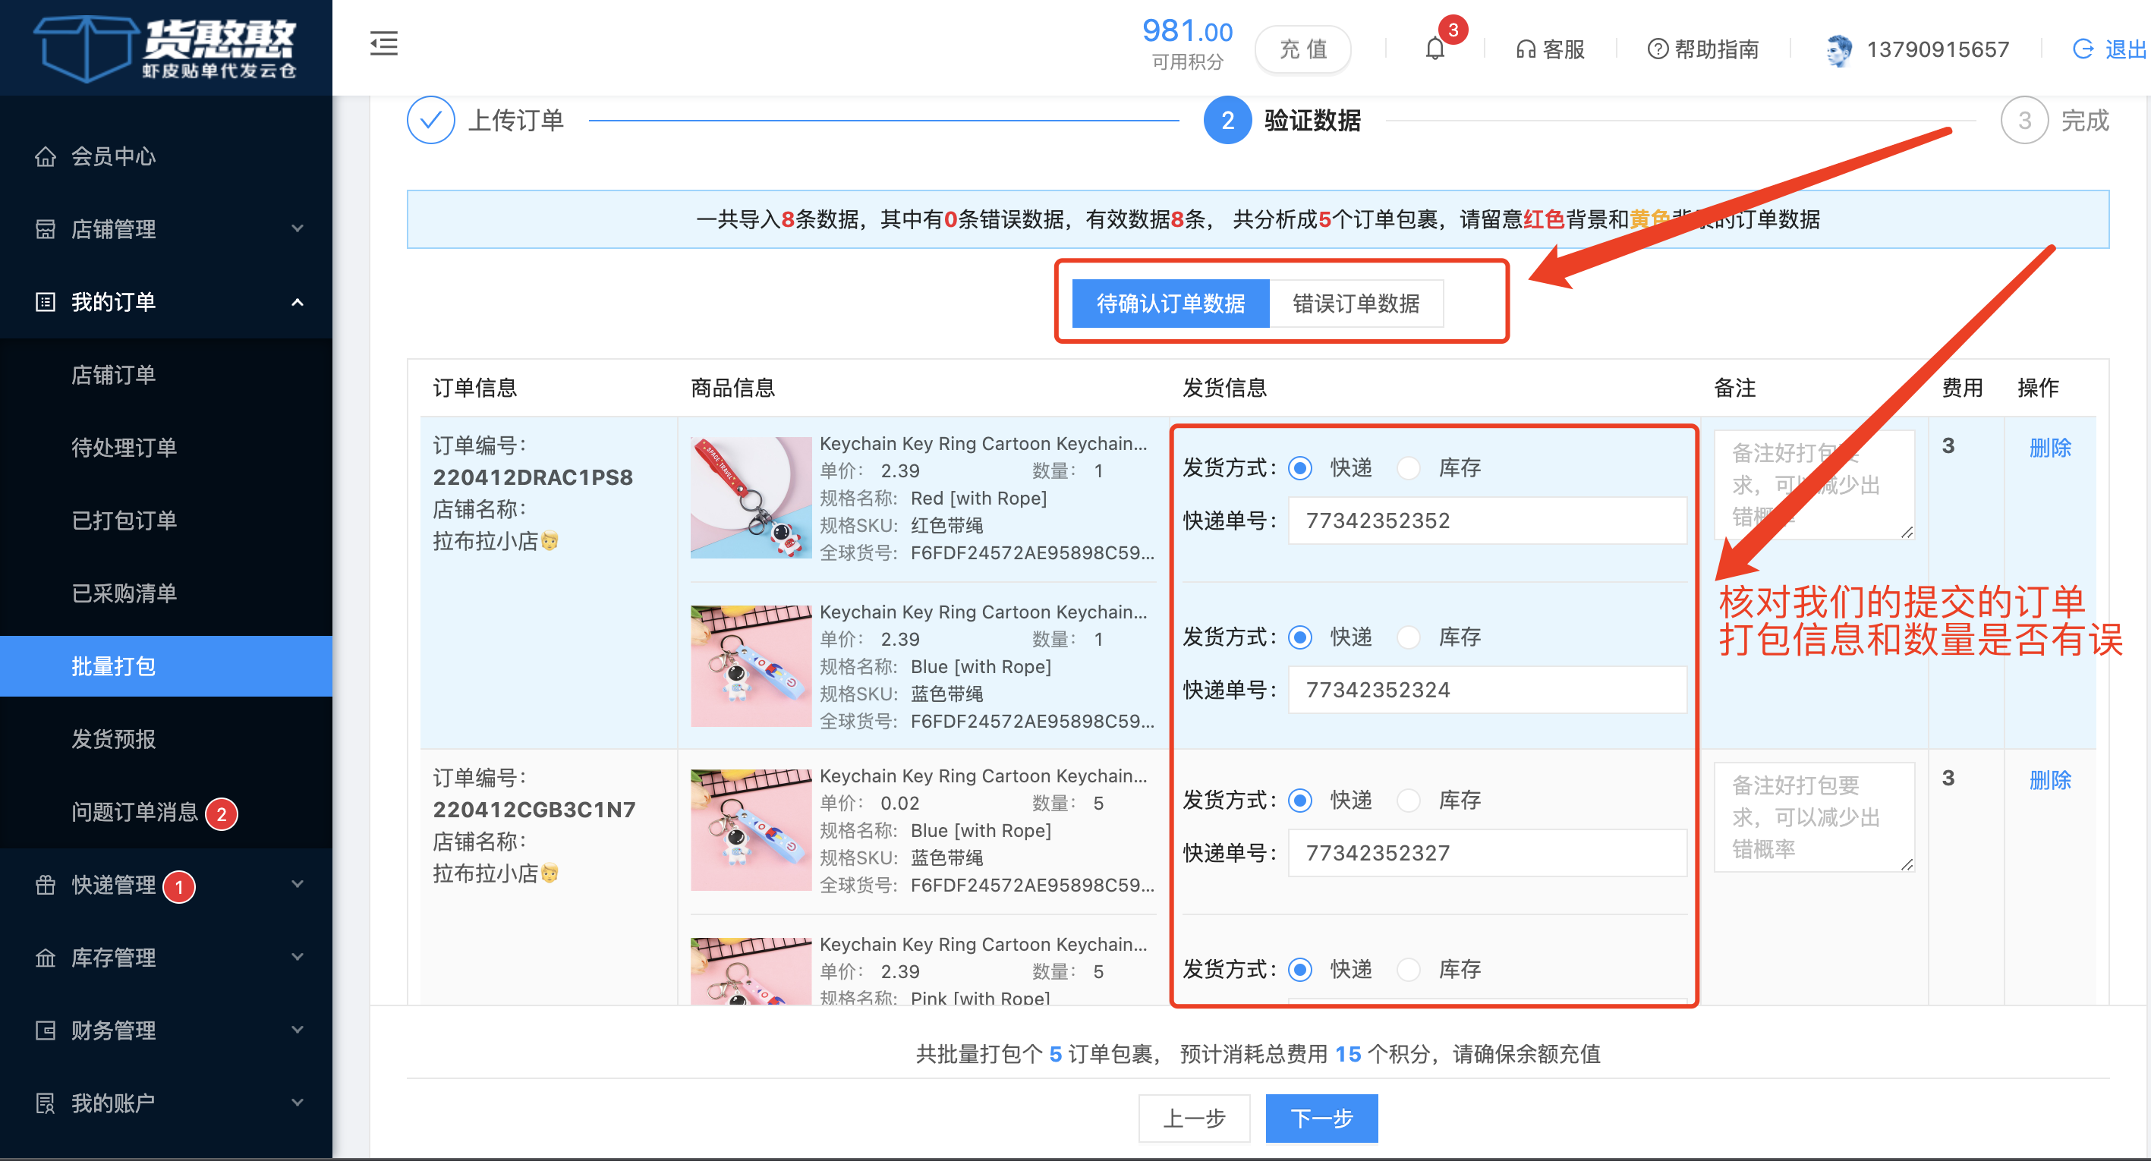Open notifications bell icon

[1435, 49]
